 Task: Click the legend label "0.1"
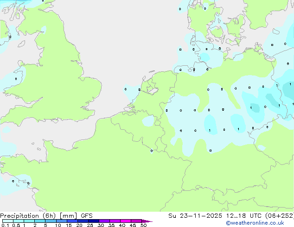[x=5, y=225]
